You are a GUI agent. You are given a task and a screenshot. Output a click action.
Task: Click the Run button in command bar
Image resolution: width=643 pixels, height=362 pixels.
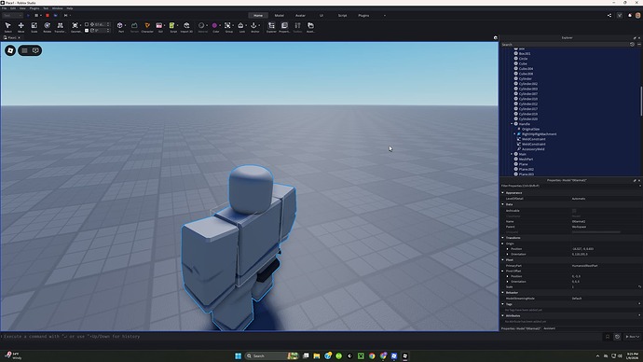tap(632, 337)
